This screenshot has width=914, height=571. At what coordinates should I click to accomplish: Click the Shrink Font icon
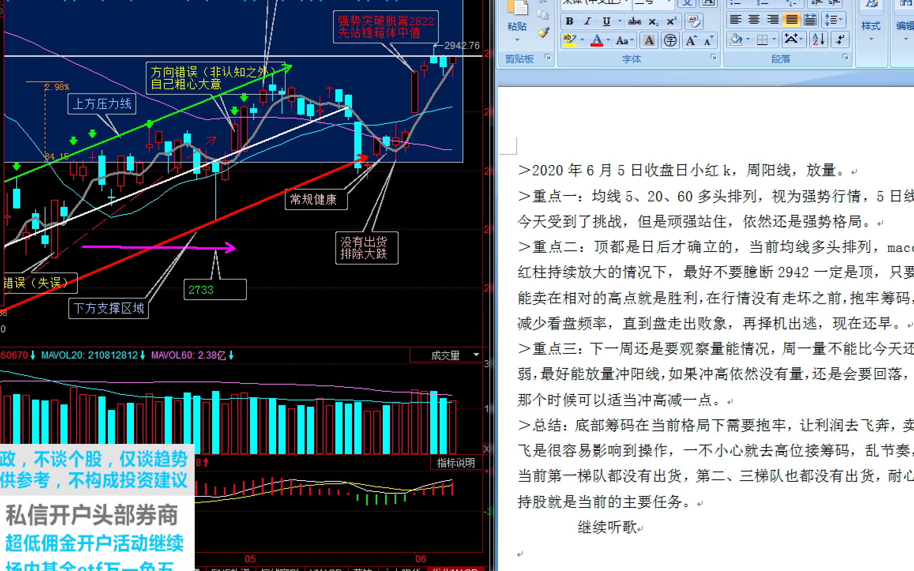[709, 40]
